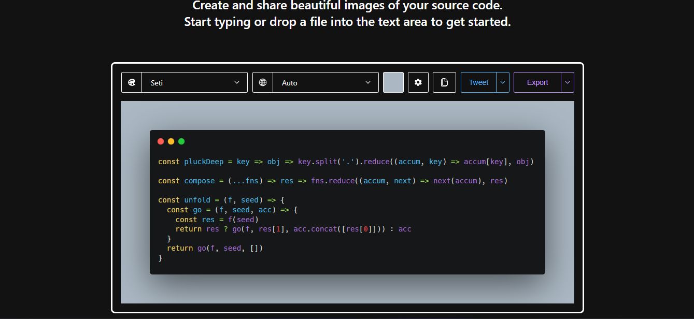Click the 'Create and share beautiful images' heading
Image resolution: width=694 pixels, height=319 pixels.
[348, 6]
